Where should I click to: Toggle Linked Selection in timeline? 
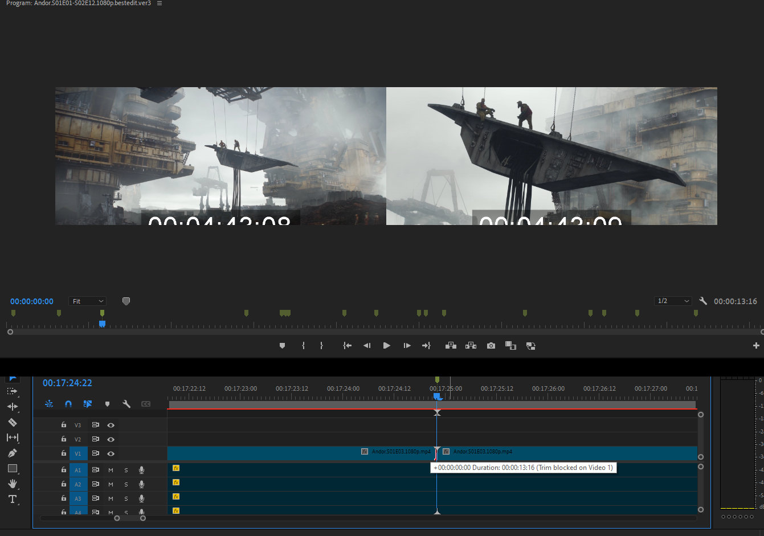tap(88, 404)
